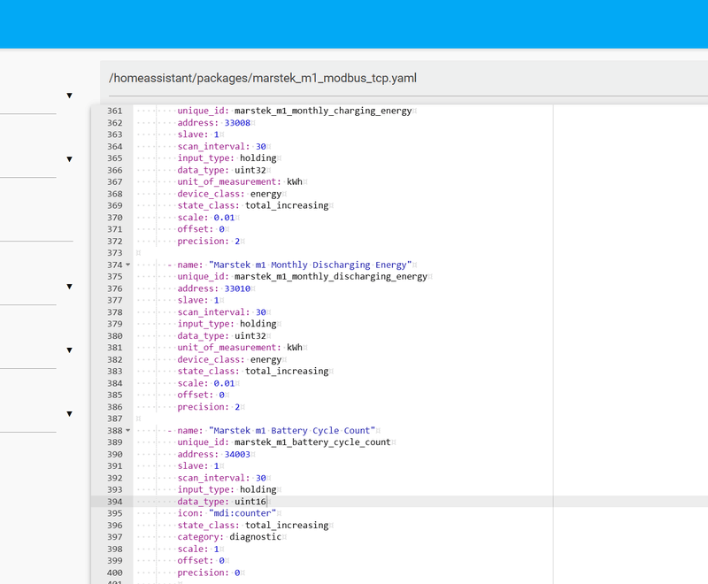Collapse the fold arrow at line 374
Screen dimensions: 708x584
pyautogui.click(x=127, y=265)
